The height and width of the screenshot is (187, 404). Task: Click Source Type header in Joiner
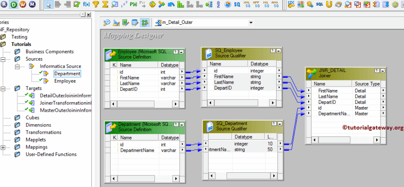click(367, 84)
